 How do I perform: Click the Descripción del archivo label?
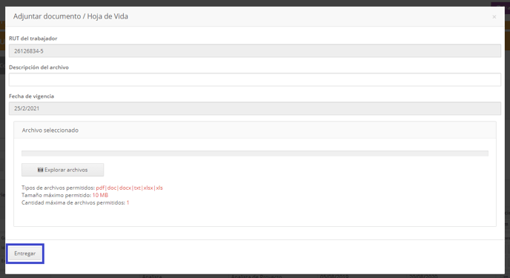pyautogui.click(x=39, y=67)
